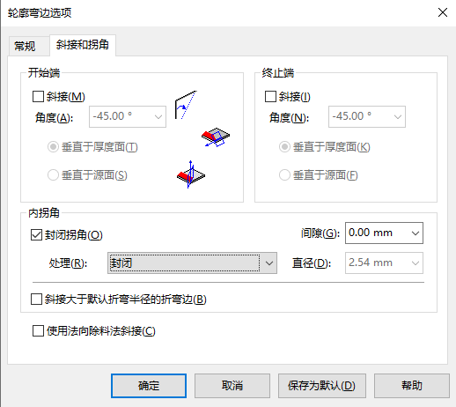Enable 斜接(I) checkbox in 终止端

coord(270,97)
